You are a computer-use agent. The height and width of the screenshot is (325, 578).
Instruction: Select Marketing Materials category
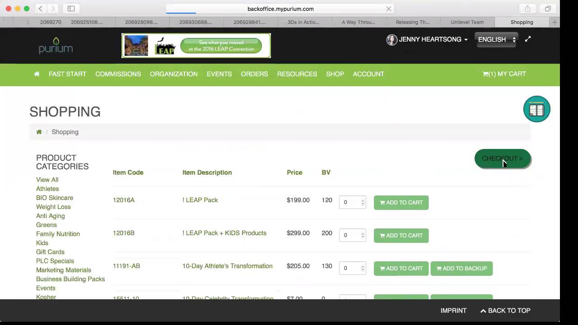[64, 270]
